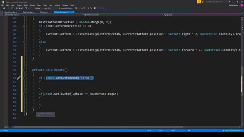This screenshot has width=244, height=137.
Task: Click the Attach to Unity button
Action: click(66, 8)
